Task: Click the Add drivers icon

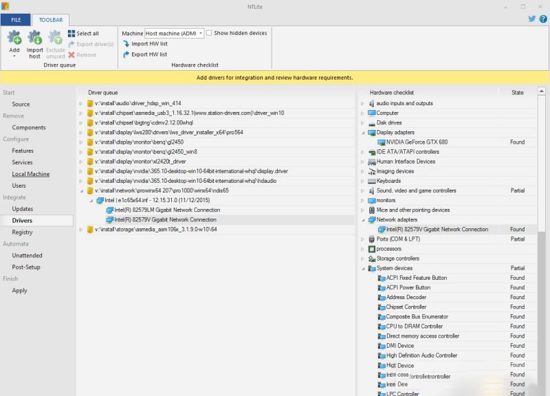Action: tap(14, 38)
